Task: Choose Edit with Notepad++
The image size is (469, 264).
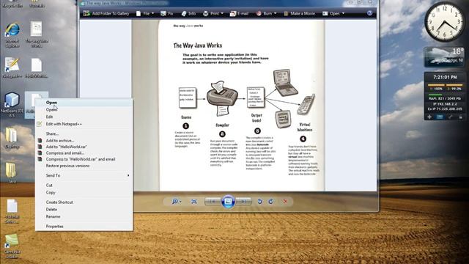Action: coord(84,124)
